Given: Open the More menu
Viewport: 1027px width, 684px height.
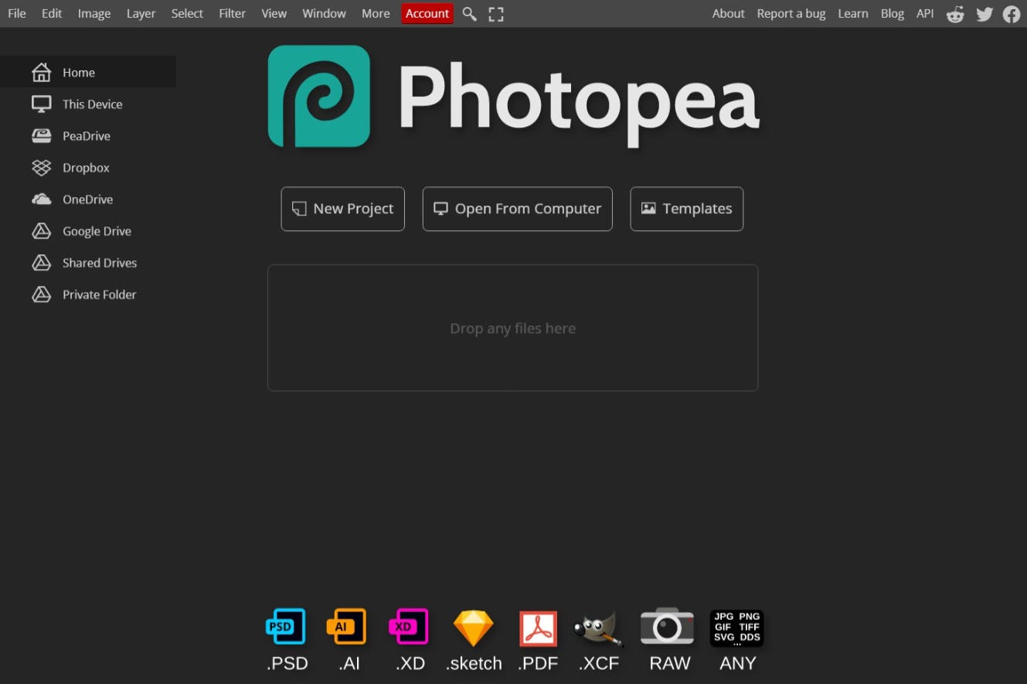Looking at the screenshot, I should point(376,13).
